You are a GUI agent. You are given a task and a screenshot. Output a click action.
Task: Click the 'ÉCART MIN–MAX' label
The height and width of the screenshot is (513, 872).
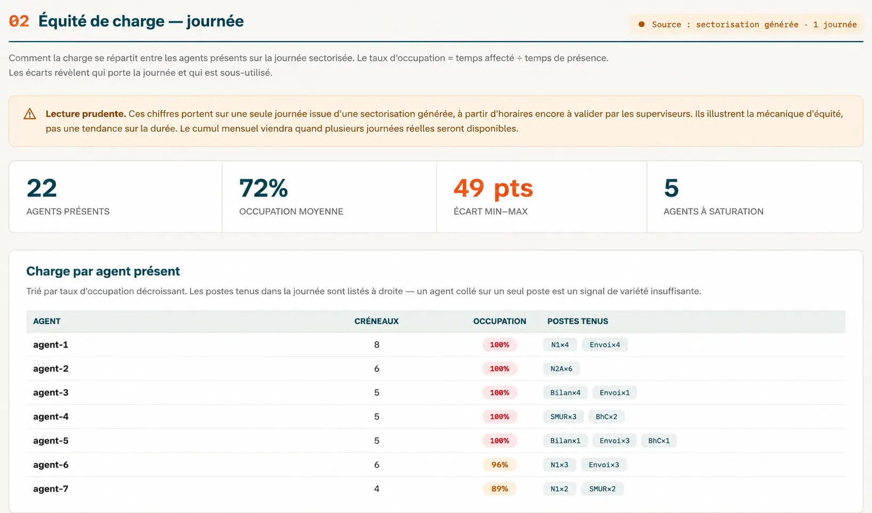tap(490, 212)
